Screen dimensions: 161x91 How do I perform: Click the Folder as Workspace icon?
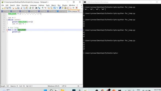70,8
